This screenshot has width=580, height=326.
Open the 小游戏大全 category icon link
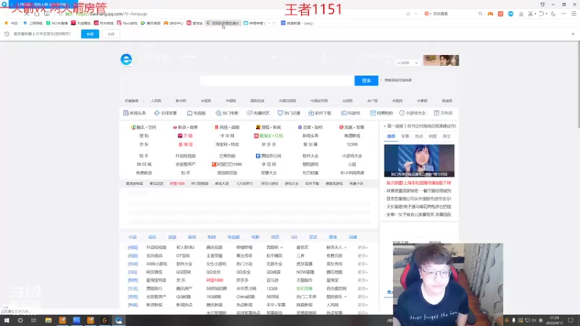[413, 113]
